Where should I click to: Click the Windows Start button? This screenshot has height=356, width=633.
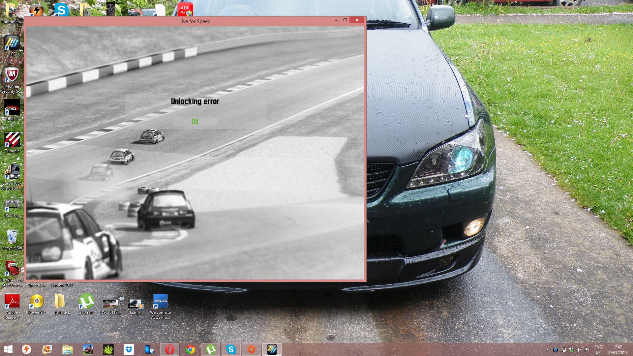8,349
